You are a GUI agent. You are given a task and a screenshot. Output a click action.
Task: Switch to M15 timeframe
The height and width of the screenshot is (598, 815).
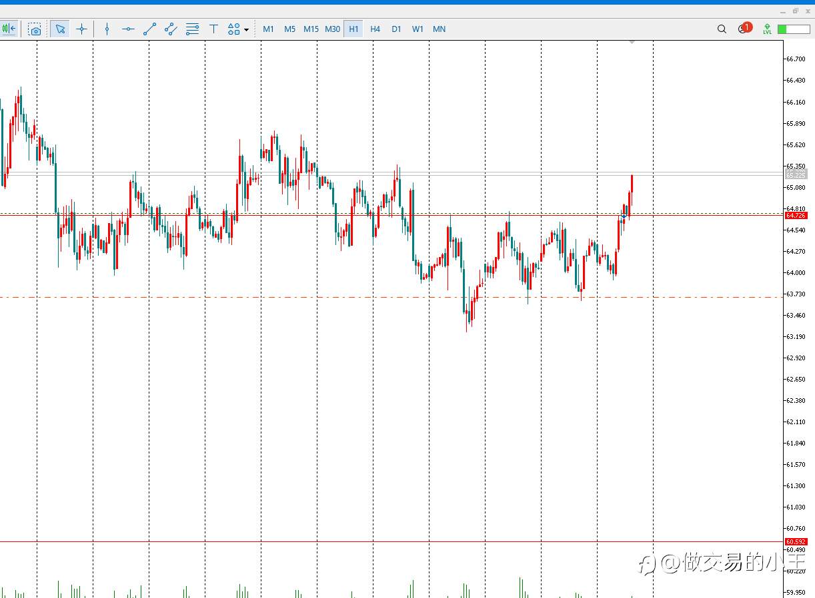(x=311, y=29)
